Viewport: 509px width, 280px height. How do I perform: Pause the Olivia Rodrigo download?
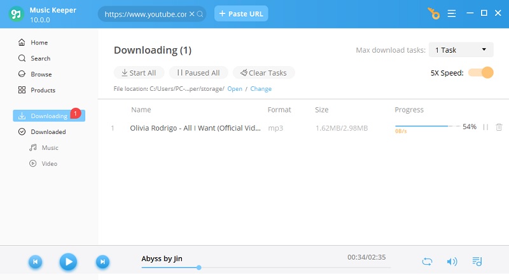click(x=485, y=127)
